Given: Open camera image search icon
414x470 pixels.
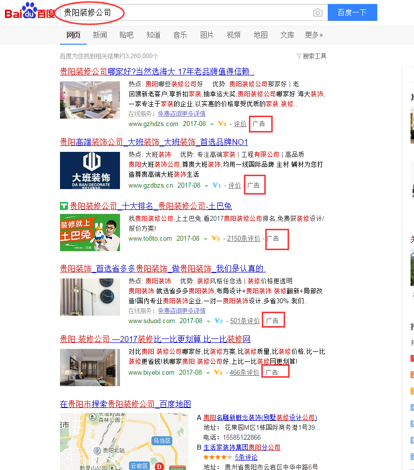Looking at the screenshot, I should 318,12.
